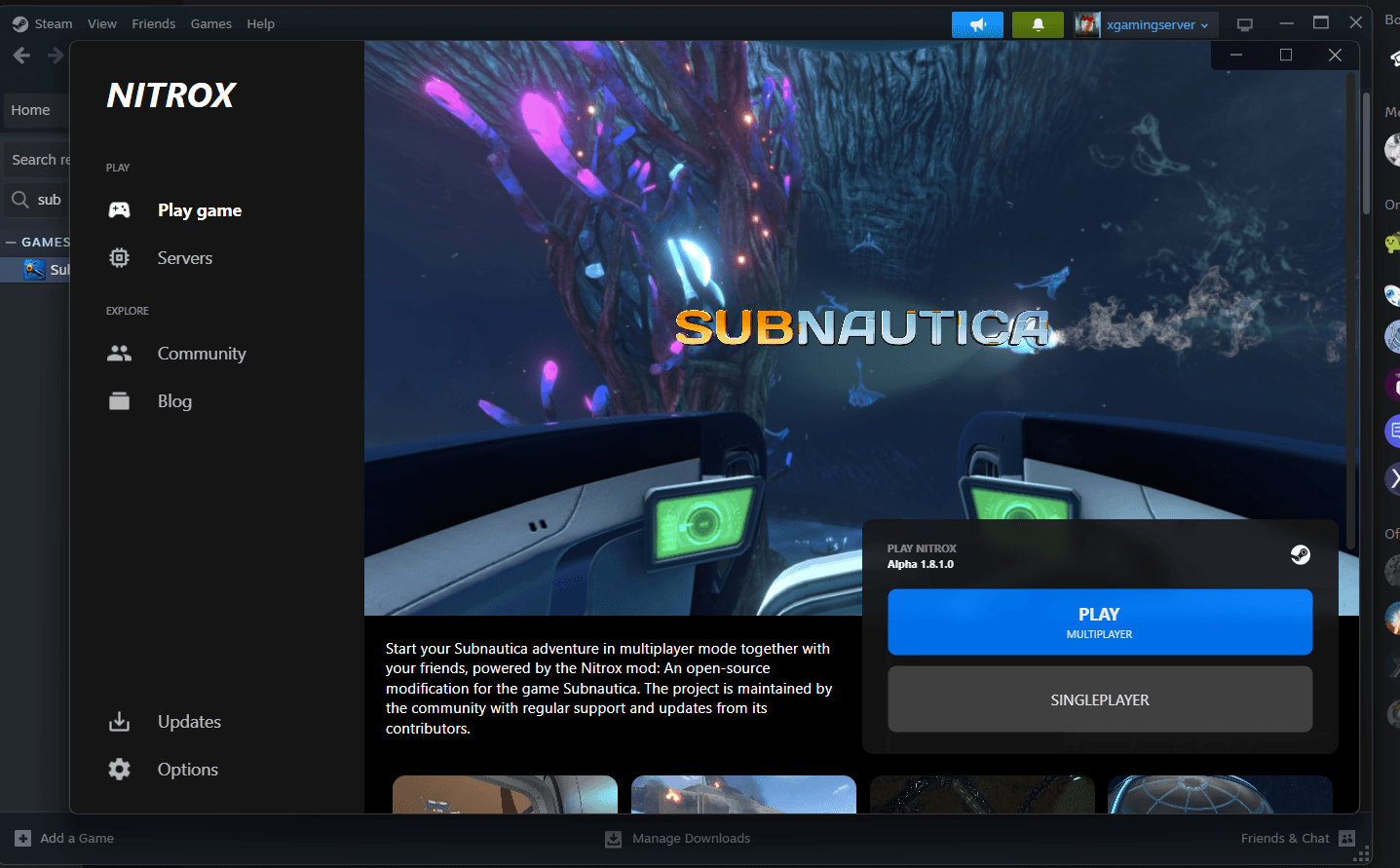Click the magnifier icon in Steam library search
Image resolution: width=1400 pixels, height=868 pixels.
point(19,200)
